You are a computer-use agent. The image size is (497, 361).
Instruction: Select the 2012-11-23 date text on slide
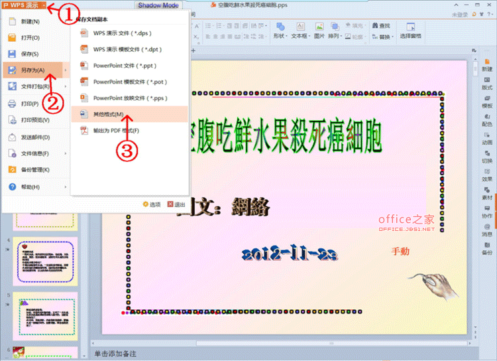(x=290, y=253)
